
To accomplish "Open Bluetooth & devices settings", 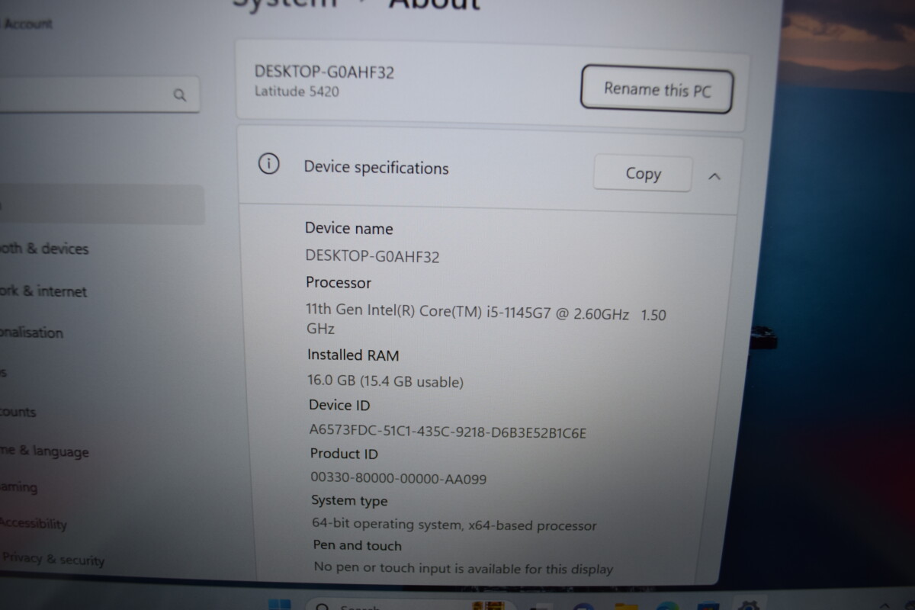I will point(44,249).
